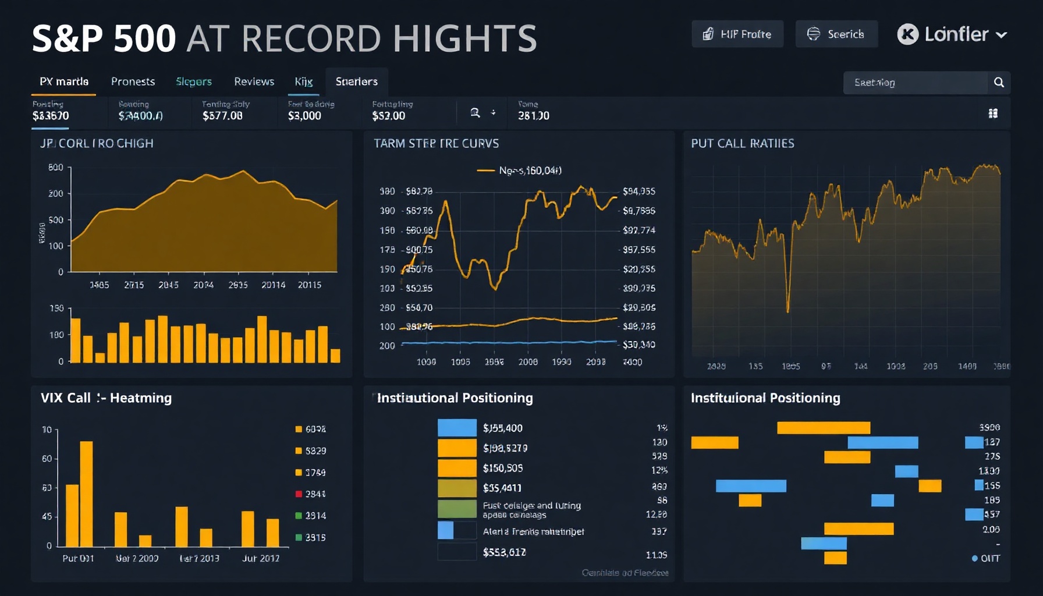The height and width of the screenshot is (596, 1043).
Task: Click the HIF Frofte button icon
Action: [708, 34]
